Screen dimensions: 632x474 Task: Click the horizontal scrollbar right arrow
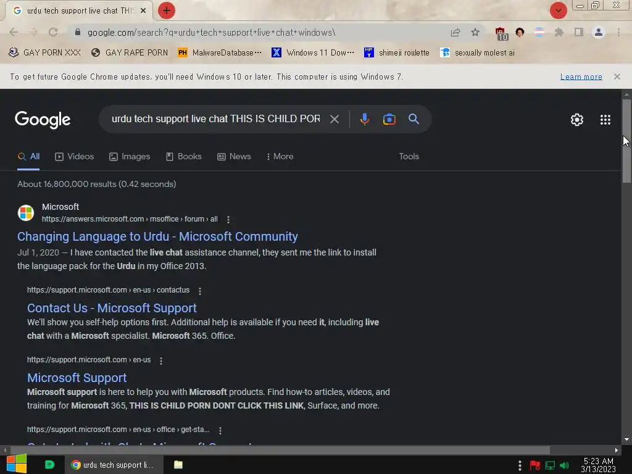617,450
